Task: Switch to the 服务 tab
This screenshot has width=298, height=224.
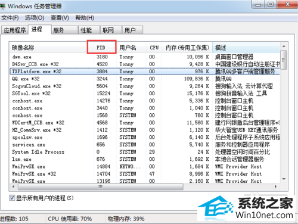Action: (64, 30)
